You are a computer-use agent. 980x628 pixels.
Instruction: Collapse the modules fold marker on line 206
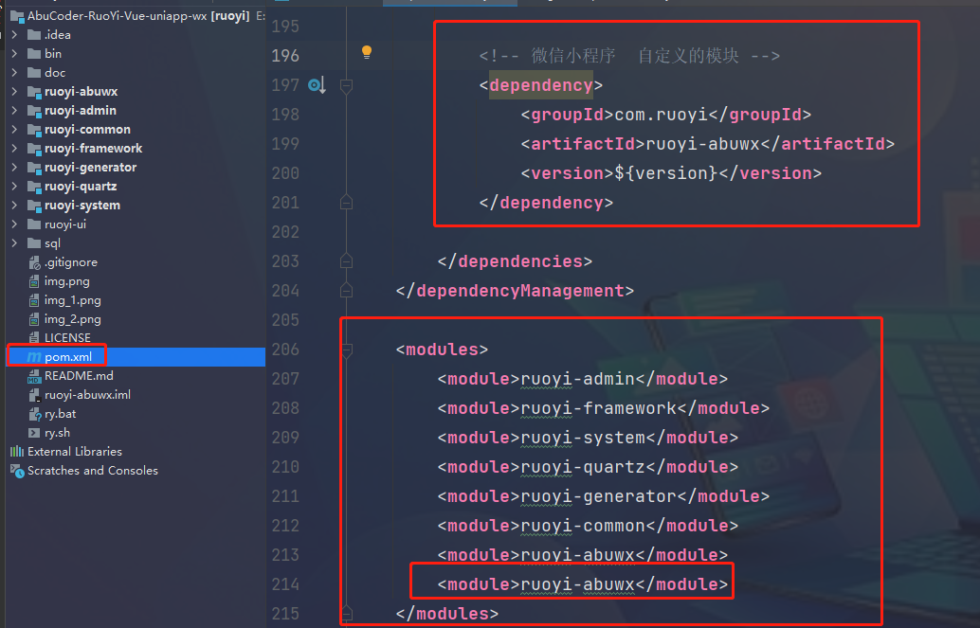click(346, 350)
